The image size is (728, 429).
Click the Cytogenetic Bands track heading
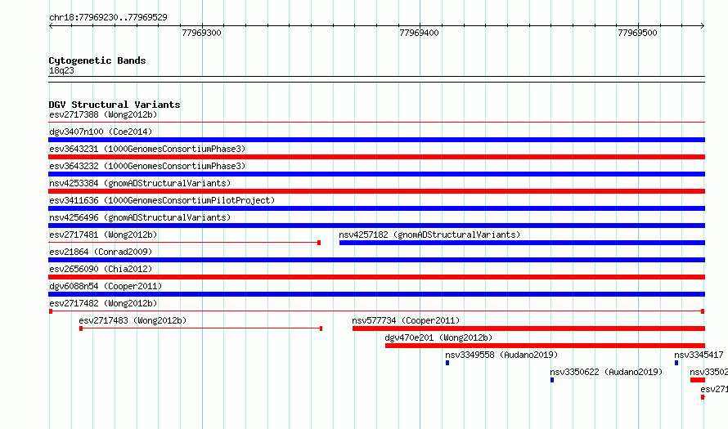coord(97,60)
